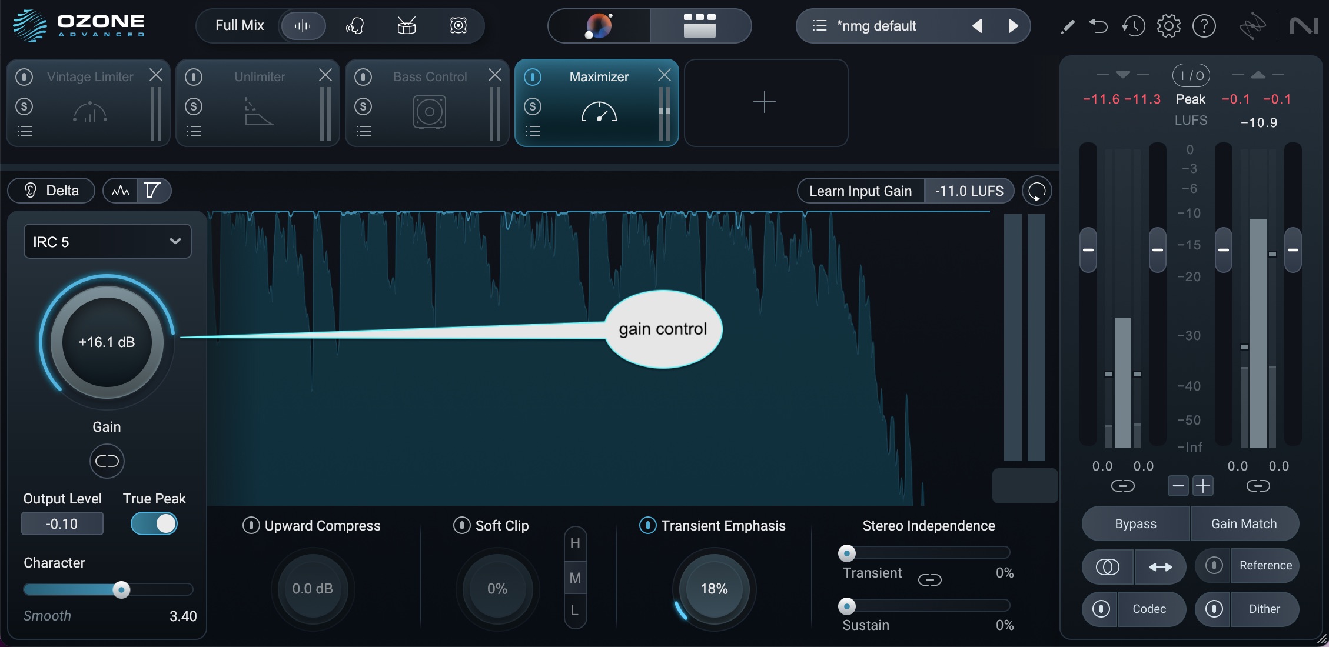Open the IRC 5 mode dropdown
This screenshot has width=1329, height=647.
click(x=108, y=242)
